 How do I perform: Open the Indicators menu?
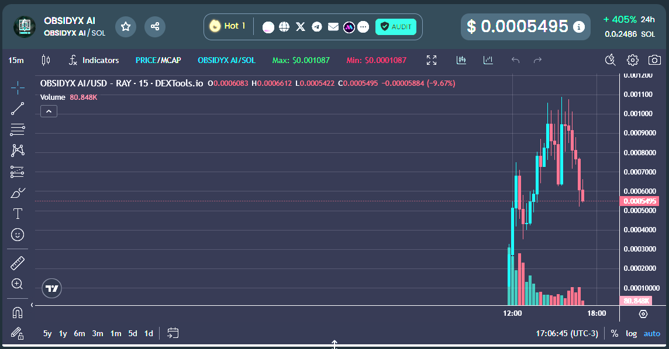click(x=94, y=61)
